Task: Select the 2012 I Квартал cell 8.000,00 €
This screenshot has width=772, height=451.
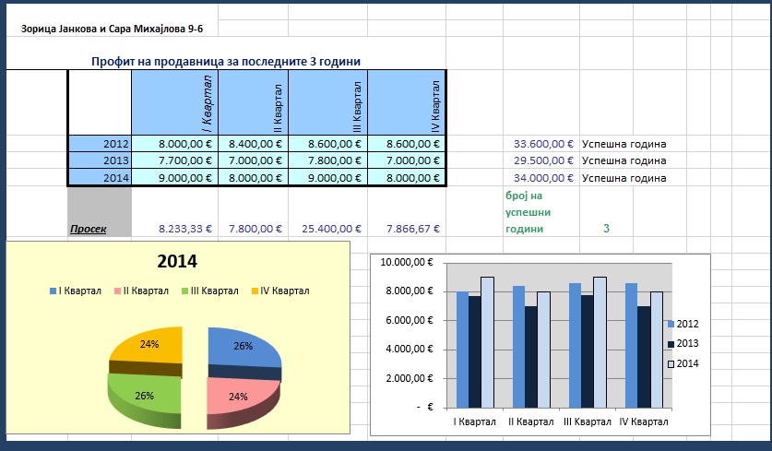Action: 174,144
